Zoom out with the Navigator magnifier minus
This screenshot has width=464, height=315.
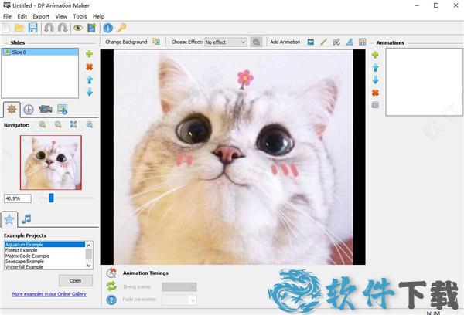point(58,125)
